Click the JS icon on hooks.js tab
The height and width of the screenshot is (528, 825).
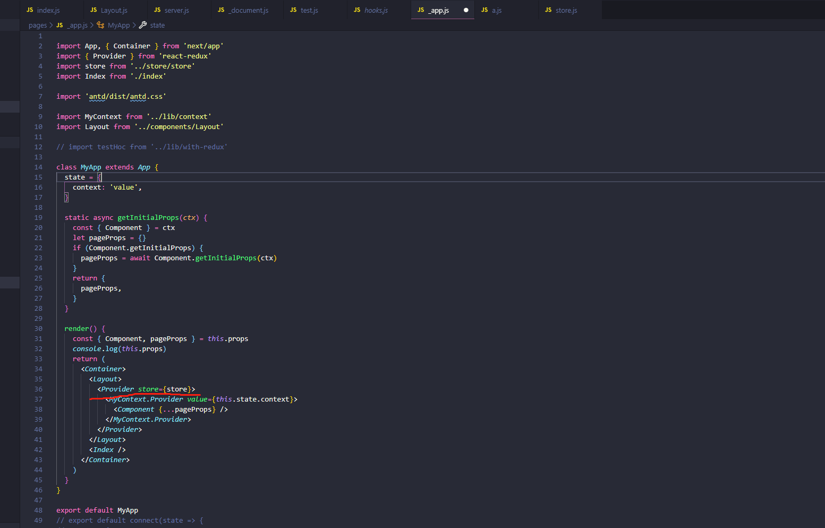[x=357, y=10]
